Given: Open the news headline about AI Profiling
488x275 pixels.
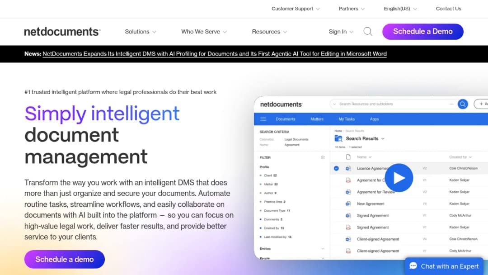Looking at the screenshot, I should 215,54.
